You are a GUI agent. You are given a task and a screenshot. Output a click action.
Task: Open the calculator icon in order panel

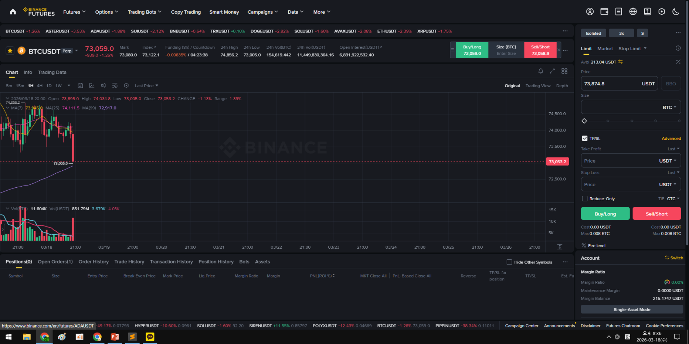[x=678, y=62]
